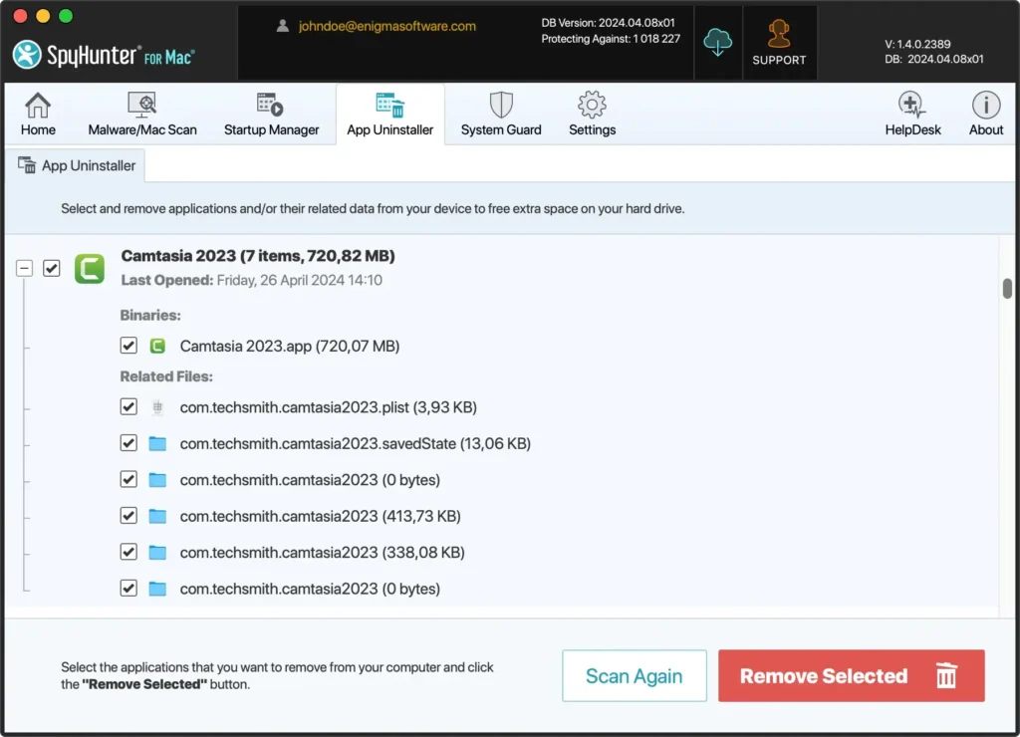Collapse the Camtasia 2023 item tree
1020x737 pixels.
click(24, 268)
